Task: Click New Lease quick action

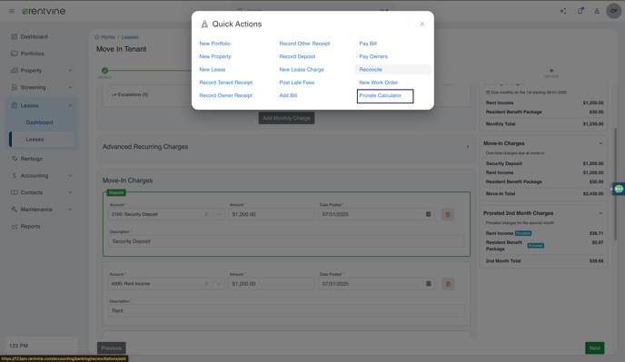Action: tap(213, 69)
